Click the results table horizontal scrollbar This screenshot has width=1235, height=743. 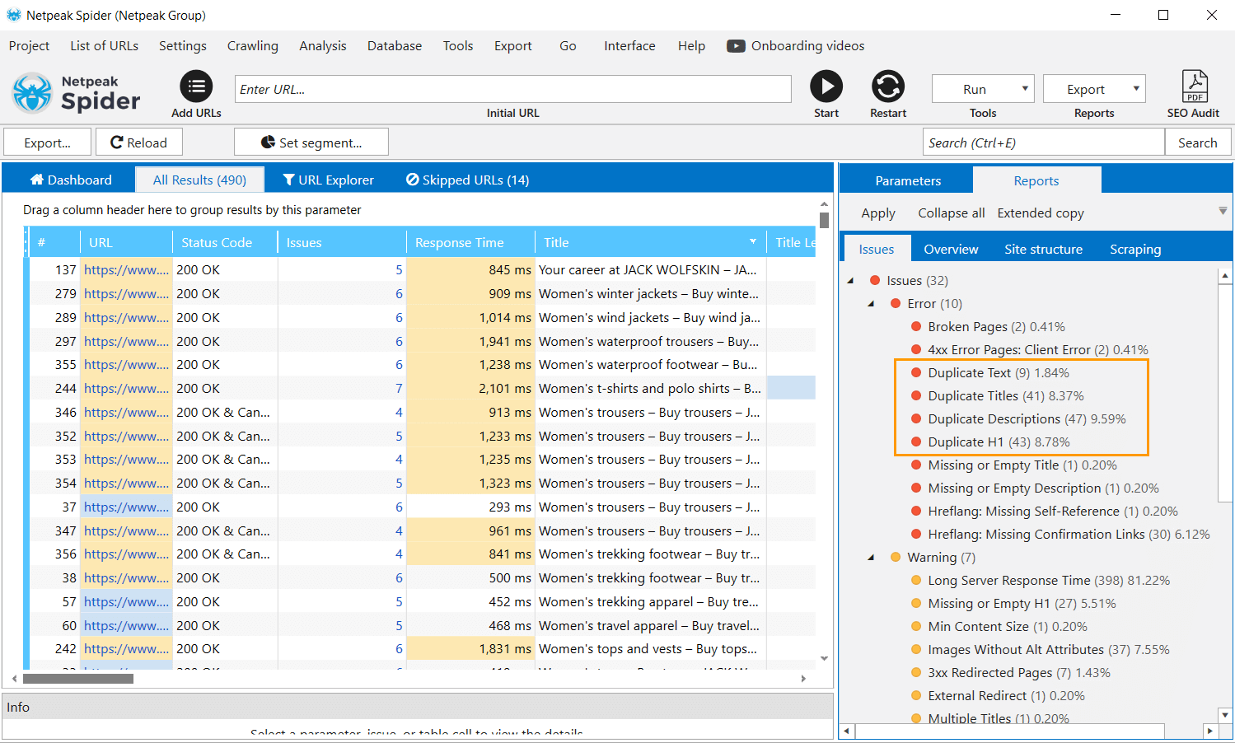pos(78,679)
